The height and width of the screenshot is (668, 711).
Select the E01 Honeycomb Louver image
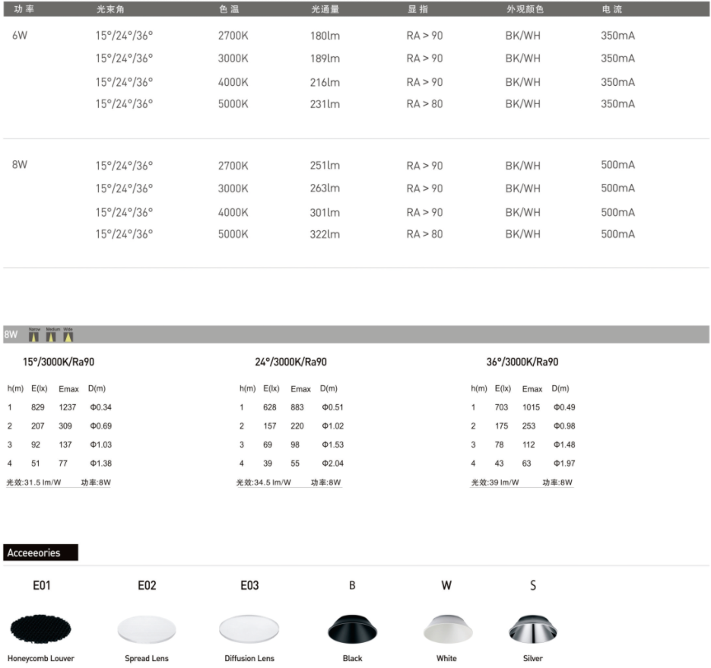point(41,628)
